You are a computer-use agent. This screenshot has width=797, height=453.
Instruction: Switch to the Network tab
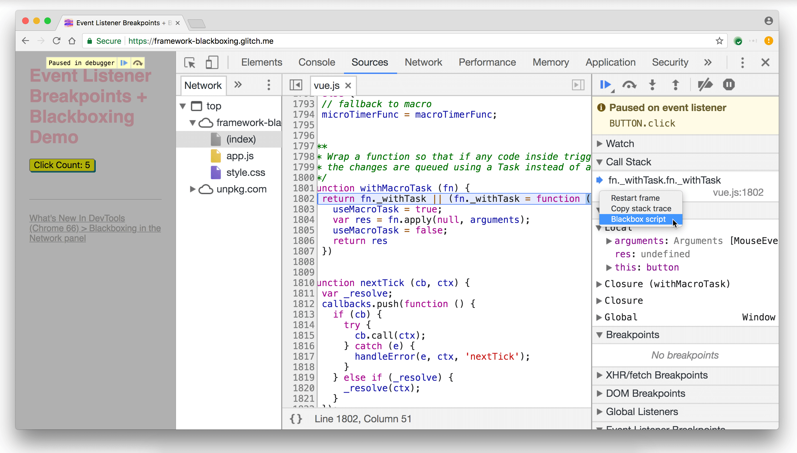424,62
